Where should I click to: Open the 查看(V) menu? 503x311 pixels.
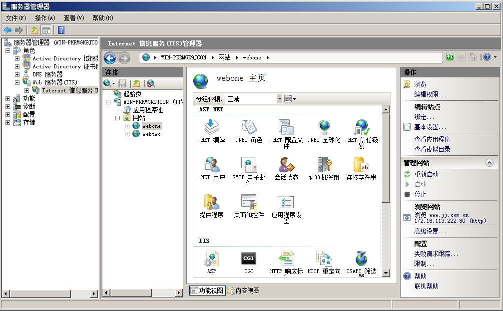pyautogui.click(x=74, y=18)
